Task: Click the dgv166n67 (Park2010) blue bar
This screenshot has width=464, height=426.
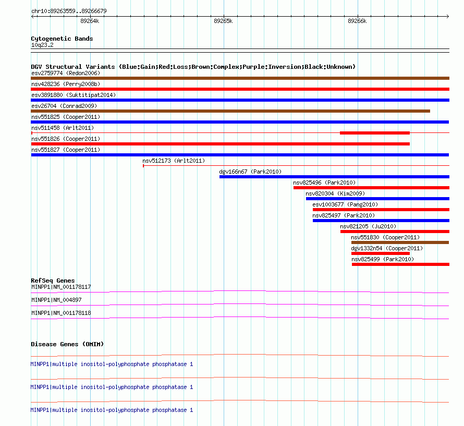Action: (x=334, y=177)
